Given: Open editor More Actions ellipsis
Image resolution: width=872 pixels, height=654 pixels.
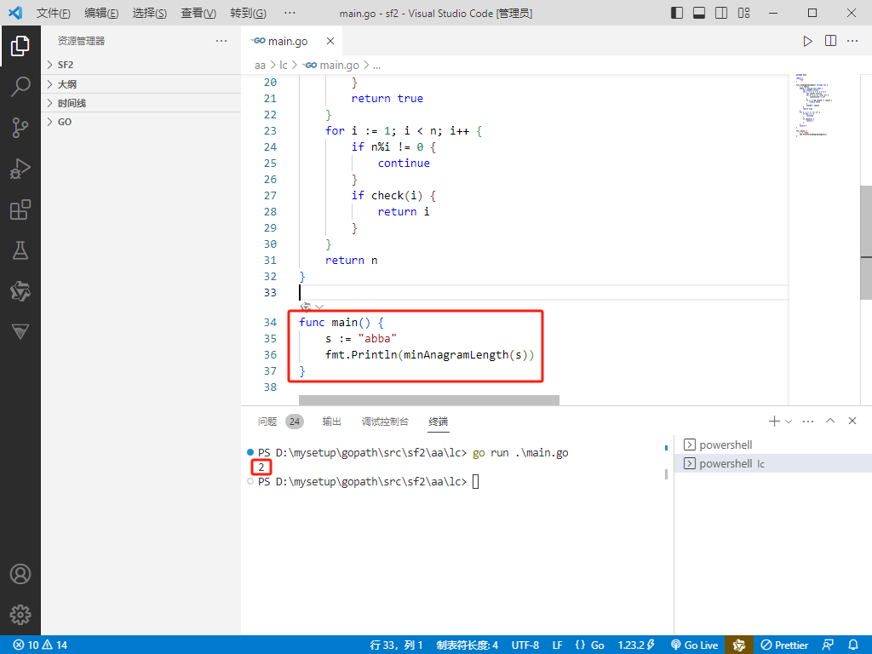Looking at the screenshot, I should coord(852,41).
